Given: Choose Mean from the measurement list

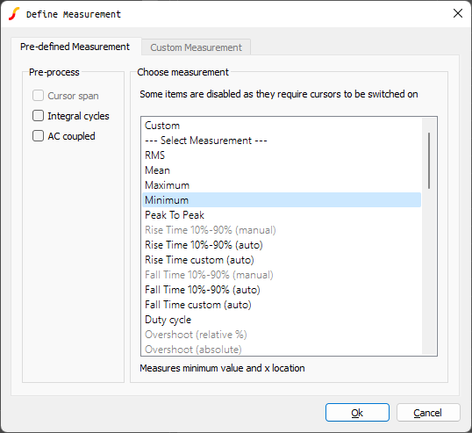Looking at the screenshot, I should point(282,170).
